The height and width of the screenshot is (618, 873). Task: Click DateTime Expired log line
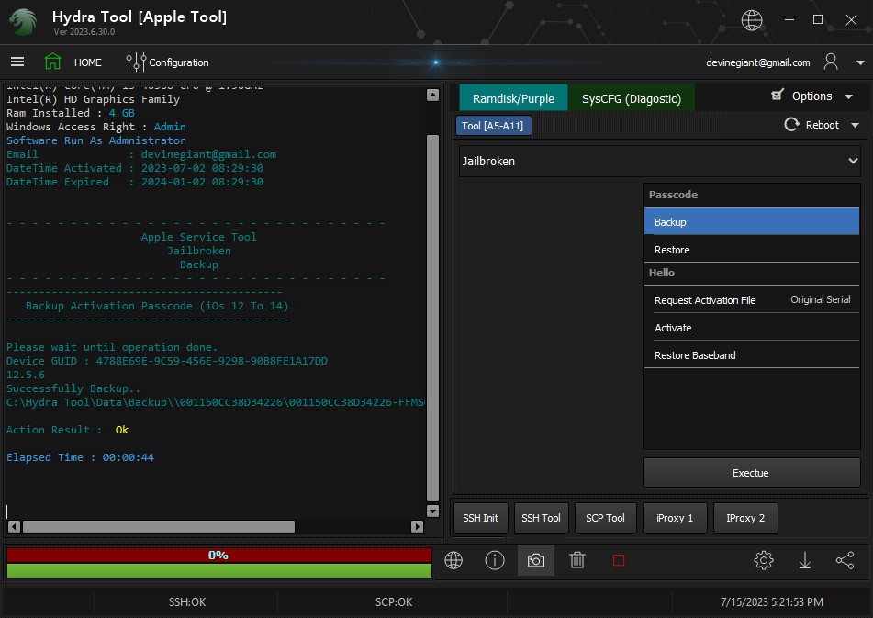click(x=135, y=182)
